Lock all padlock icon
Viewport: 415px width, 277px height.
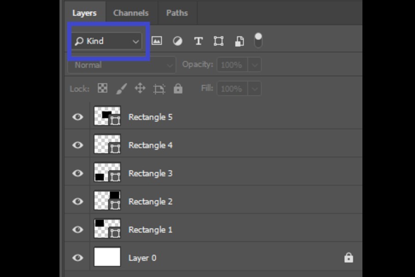178,89
